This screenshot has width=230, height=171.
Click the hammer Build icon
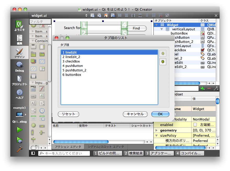(19, 150)
